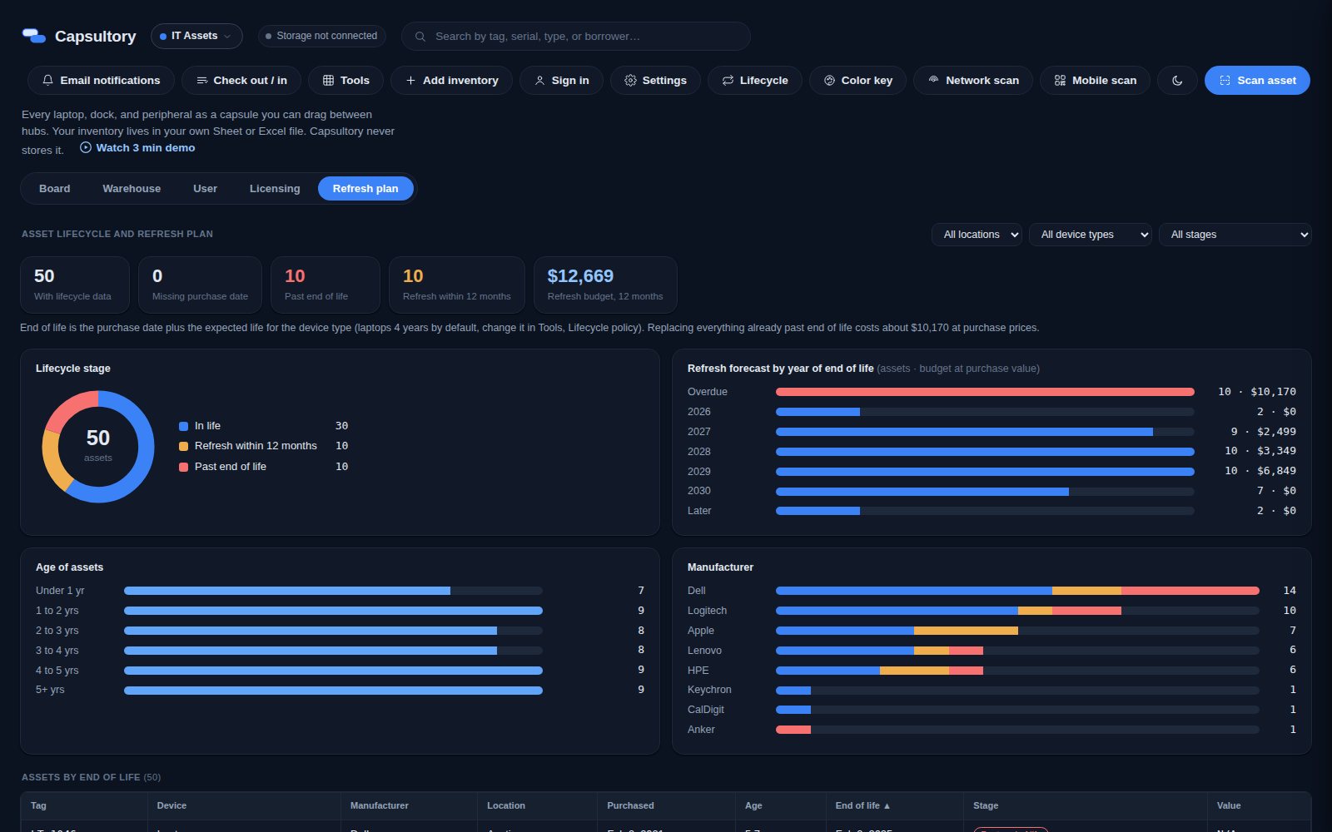The height and width of the screenshot is (832, 1332).
Task: Click the Email notifications button
Action: coord(101,81)
